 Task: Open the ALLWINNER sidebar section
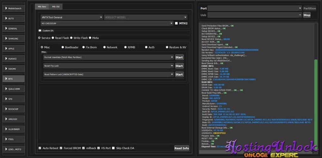point(14,129)
